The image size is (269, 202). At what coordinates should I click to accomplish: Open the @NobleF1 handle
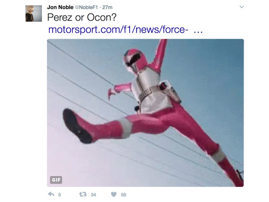click(x=87, y=7)
